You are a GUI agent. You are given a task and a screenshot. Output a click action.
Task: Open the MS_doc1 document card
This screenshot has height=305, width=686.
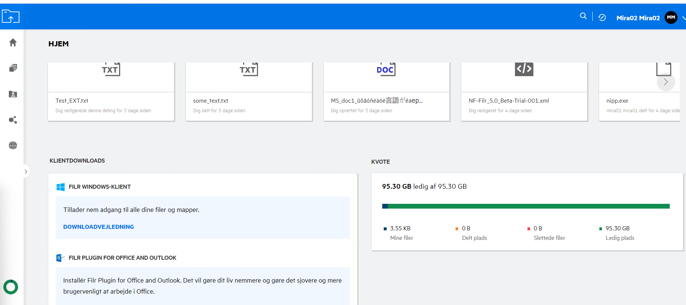pyautogui.click(x=386, y=92)
